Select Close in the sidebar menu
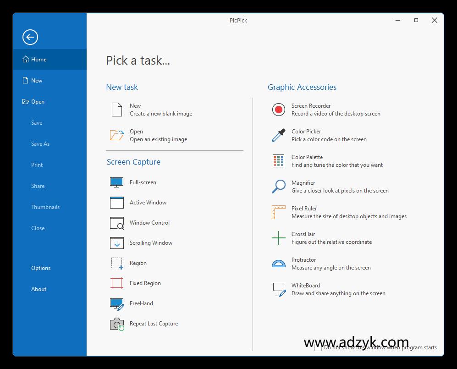The height and width of the screenshot is (369, 457). [50, 228]
